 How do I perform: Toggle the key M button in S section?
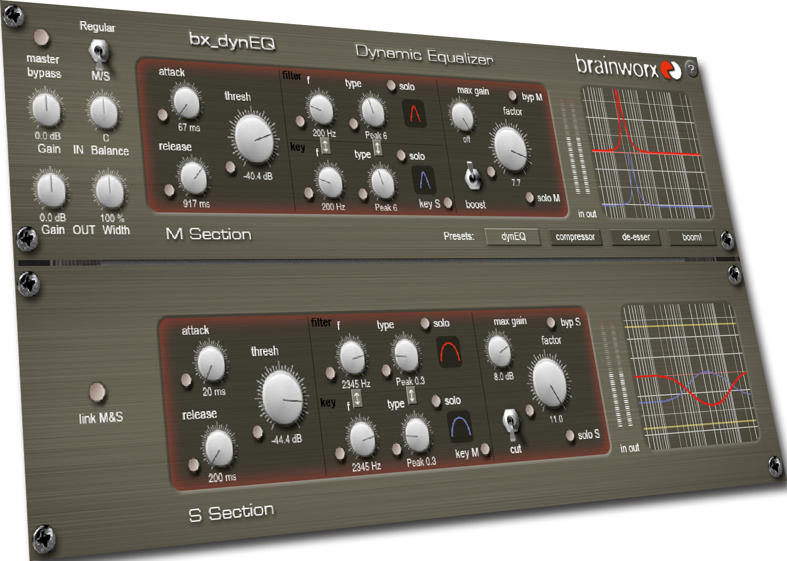(485, 450)
